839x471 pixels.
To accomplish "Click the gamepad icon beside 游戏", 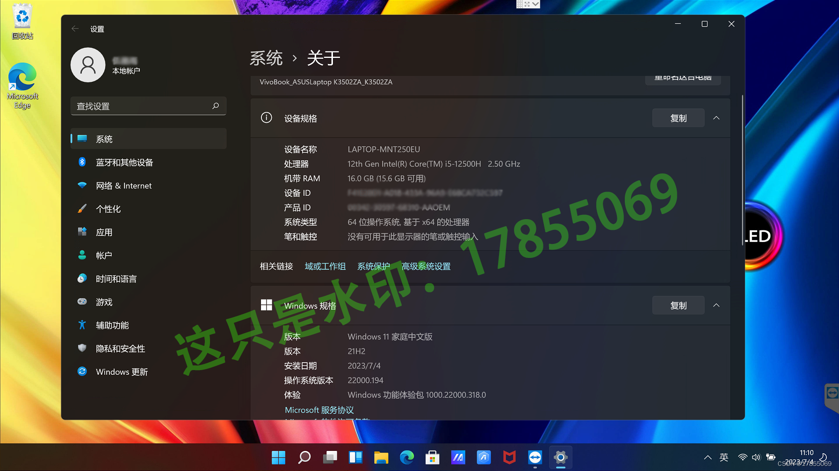I will point(82,302).
